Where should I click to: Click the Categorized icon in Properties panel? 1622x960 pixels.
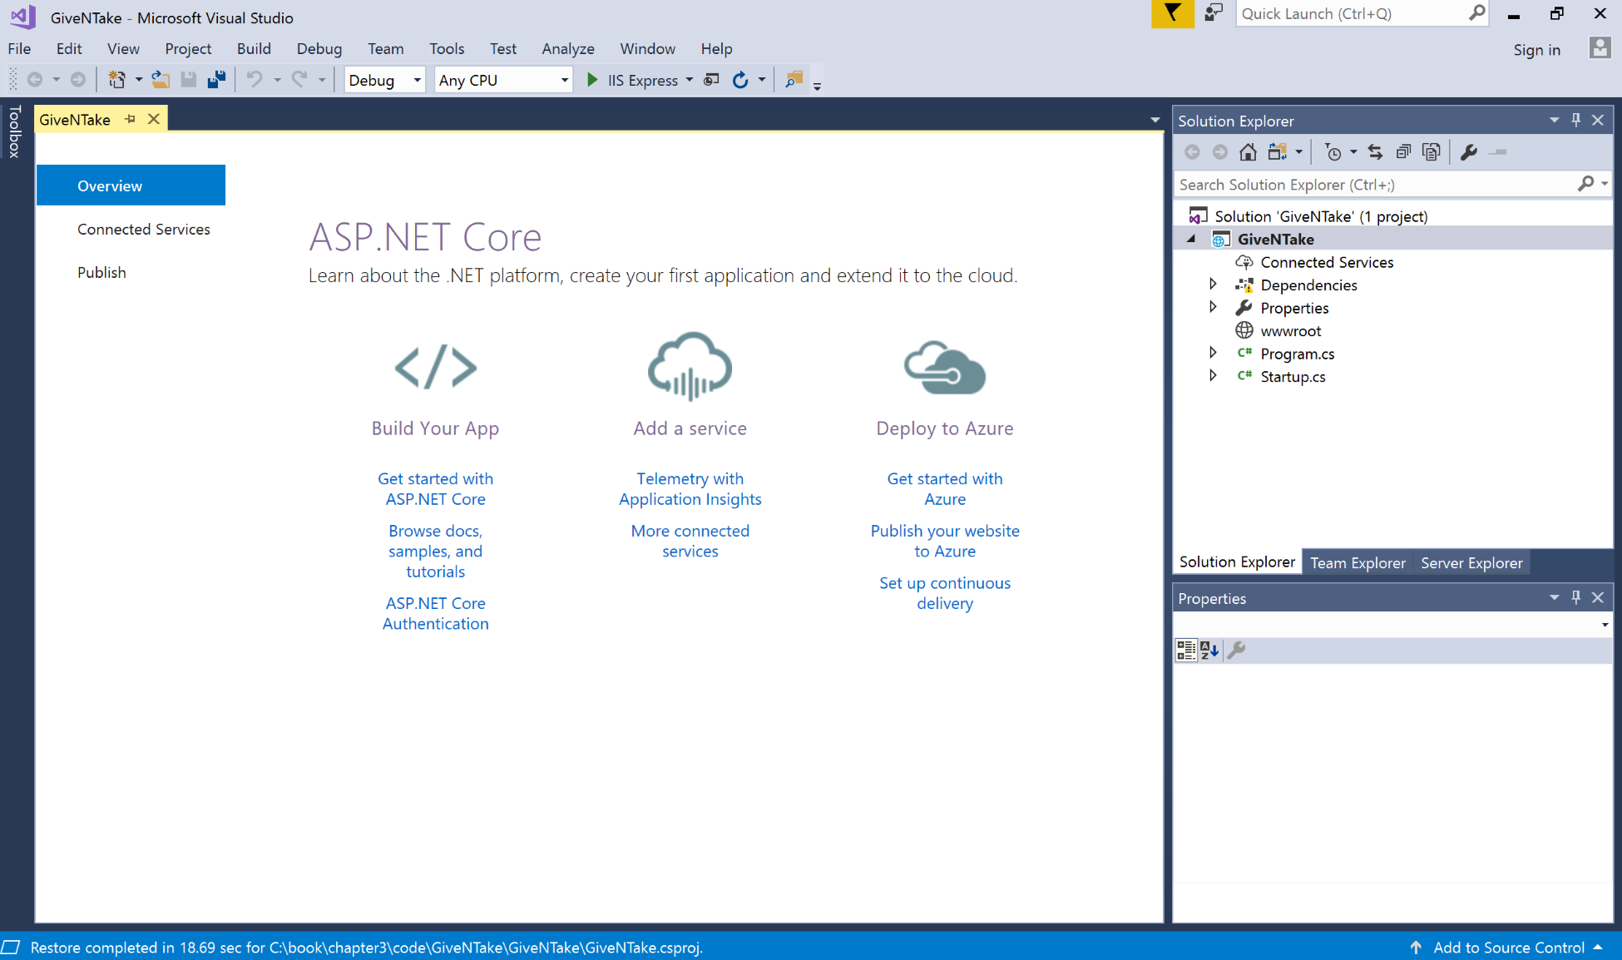coord(1186,651)
